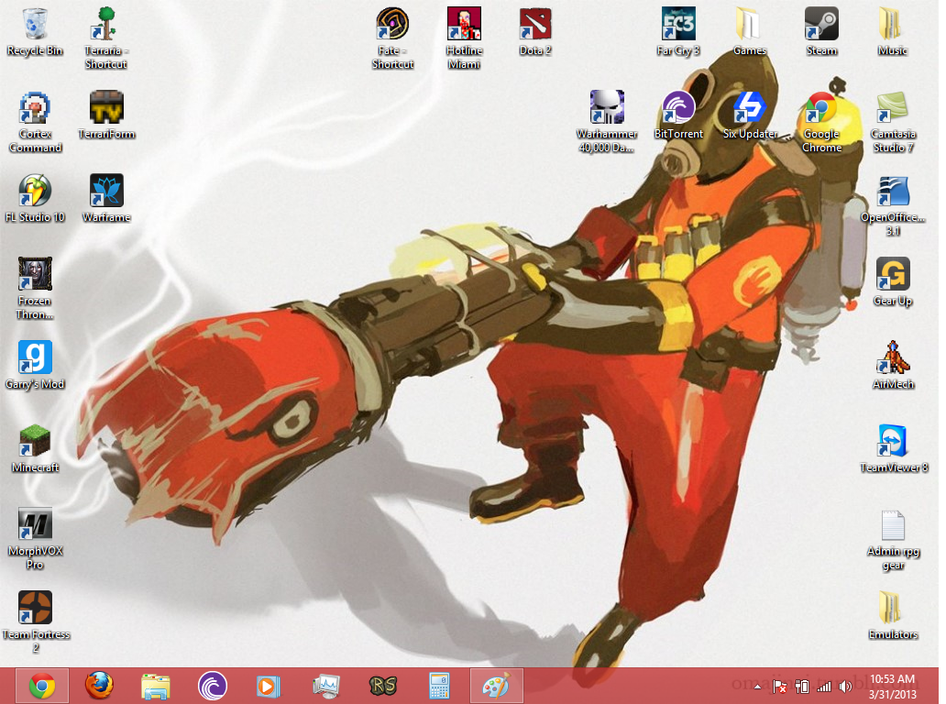The image size is (946, 704).
Task: Click the AirMech desktop icon
Action: pos(893,365)
